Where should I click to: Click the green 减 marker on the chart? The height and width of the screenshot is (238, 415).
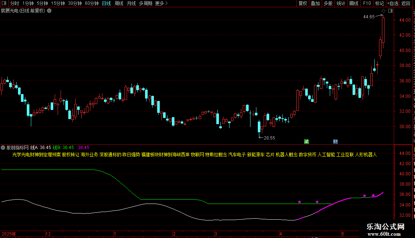[x=307, y=141]
